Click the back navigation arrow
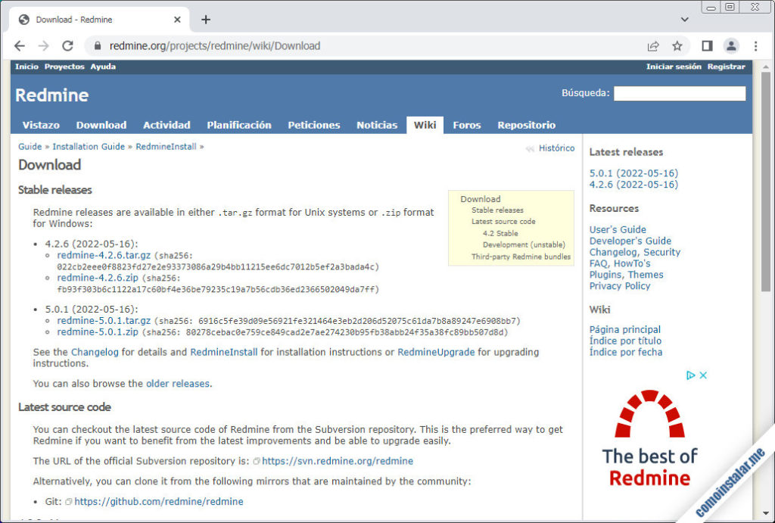This screenshot has height=523, width=775. point(20,46)
